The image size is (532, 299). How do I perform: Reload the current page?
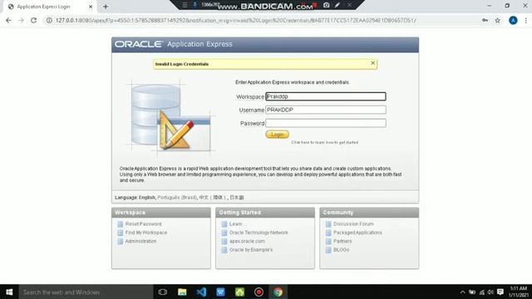click(33, 20)
